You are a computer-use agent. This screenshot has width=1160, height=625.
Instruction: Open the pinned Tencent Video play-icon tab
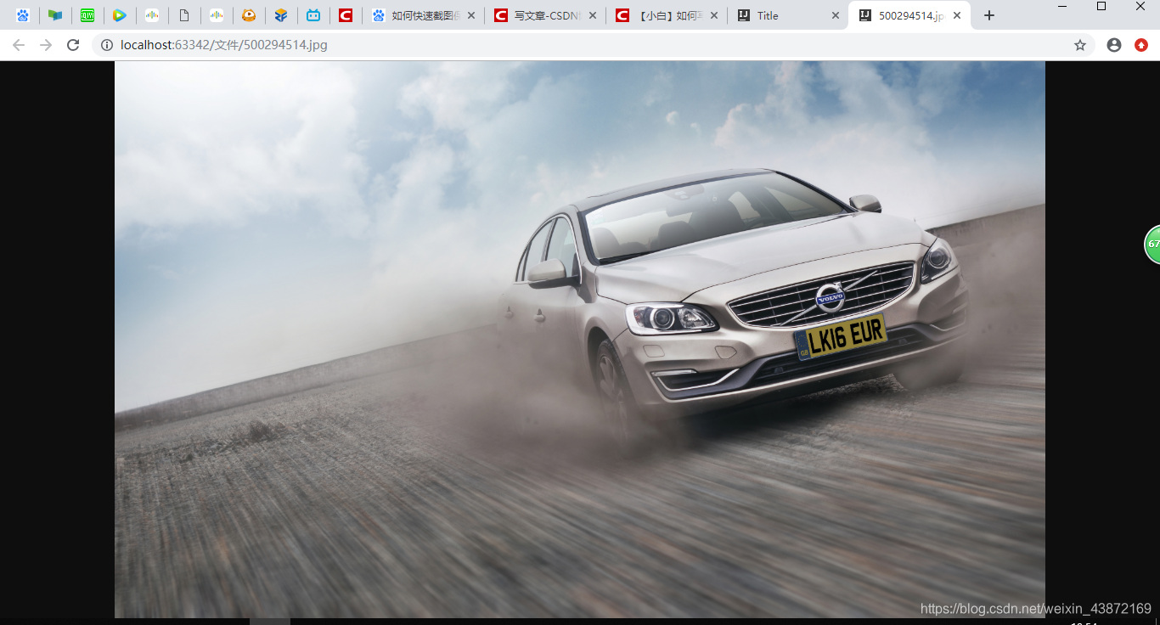point(120,15)
